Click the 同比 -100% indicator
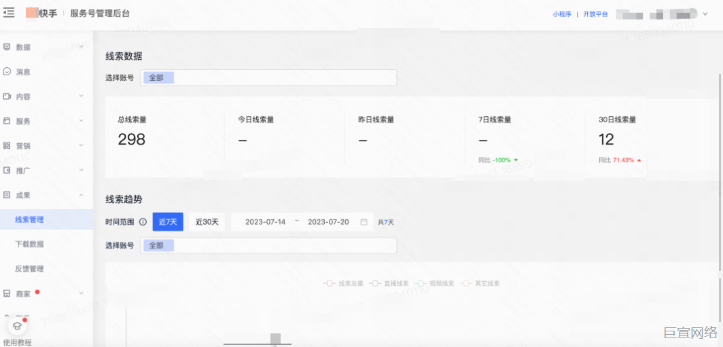The width and height of the screenshot is (723, 347). pos(498,160)
